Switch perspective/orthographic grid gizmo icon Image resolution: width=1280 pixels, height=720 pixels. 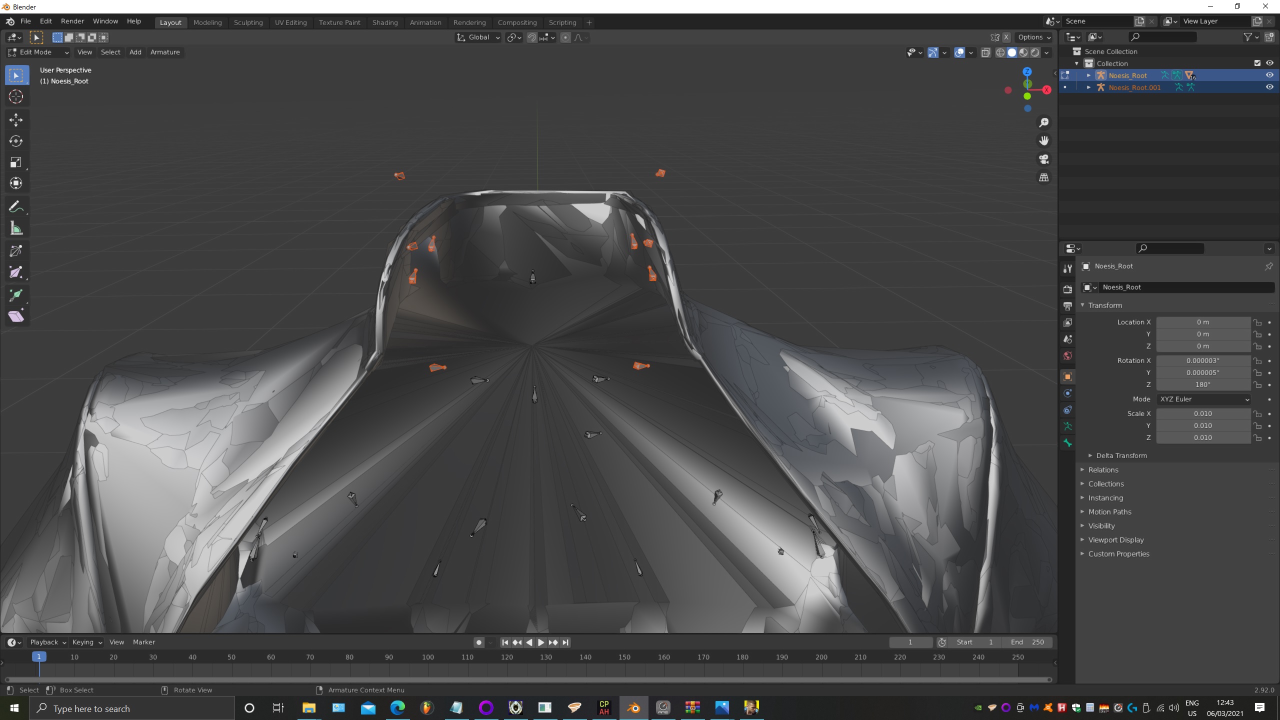pos(1044,177)
